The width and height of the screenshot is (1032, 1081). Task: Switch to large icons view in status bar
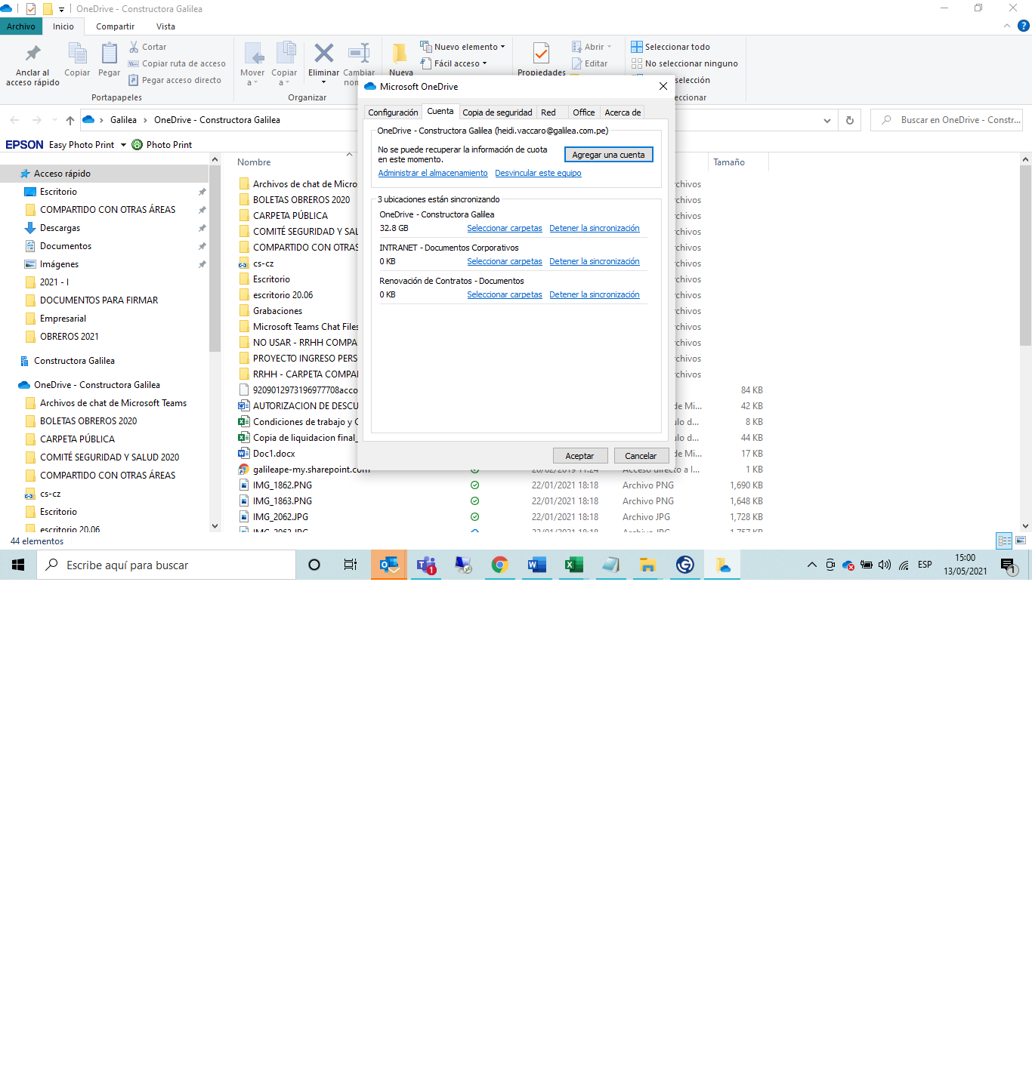[1021, 540]
